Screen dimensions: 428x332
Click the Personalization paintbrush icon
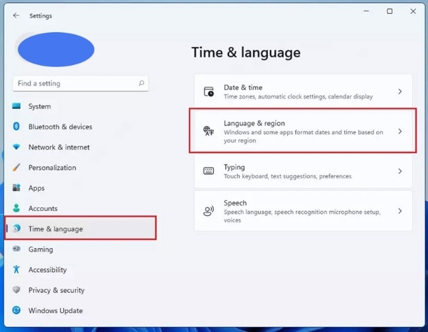[16, 168]
